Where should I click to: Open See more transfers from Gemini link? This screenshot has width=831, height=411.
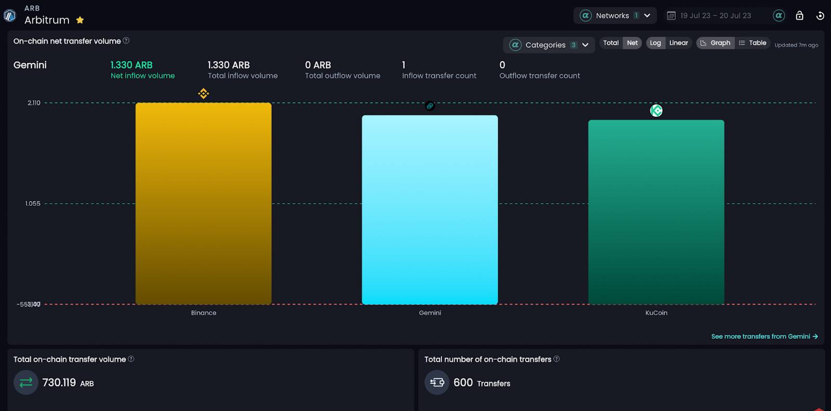pos(765,336)
